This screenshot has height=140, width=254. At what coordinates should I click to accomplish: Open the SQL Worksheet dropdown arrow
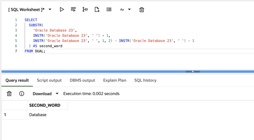50,9
